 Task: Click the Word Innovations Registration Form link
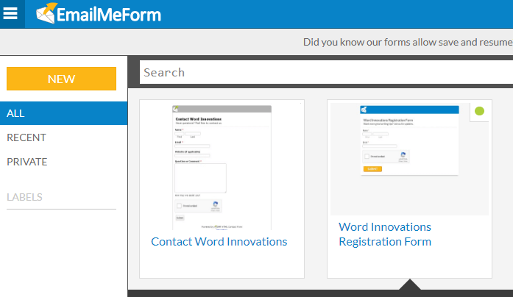click(385, 235)
